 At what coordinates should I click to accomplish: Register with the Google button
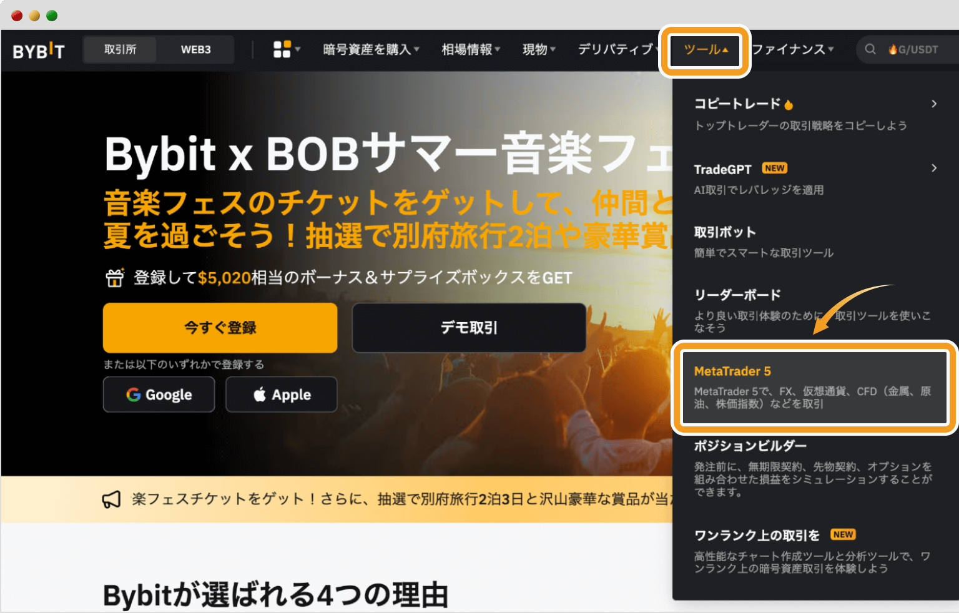[x=159, y=395]
